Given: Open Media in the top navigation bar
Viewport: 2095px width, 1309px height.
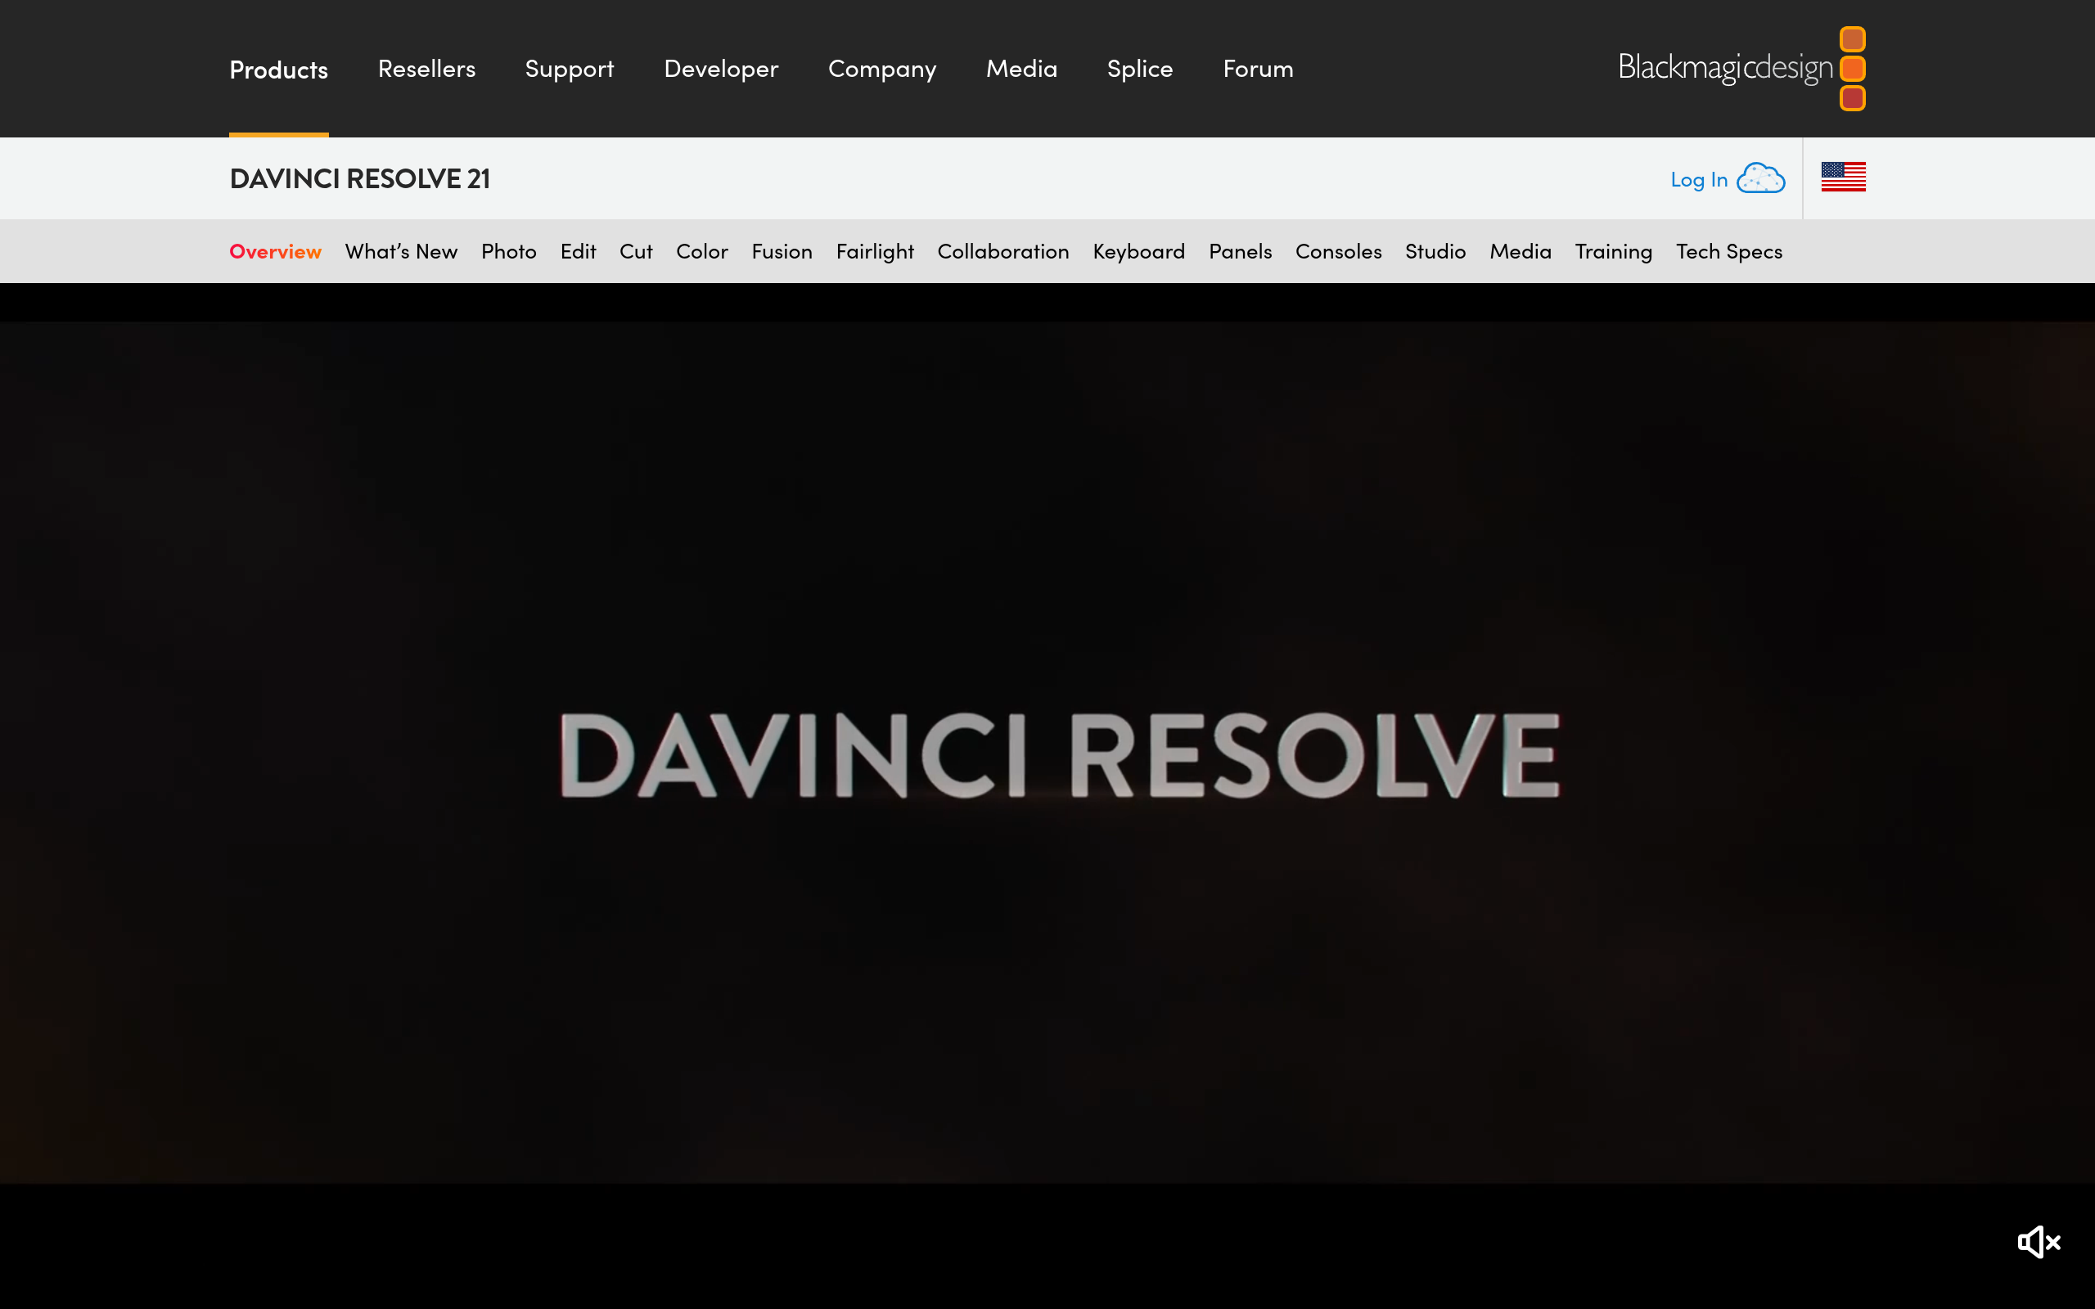Looking at the screenshot, I should (1021, 69).
